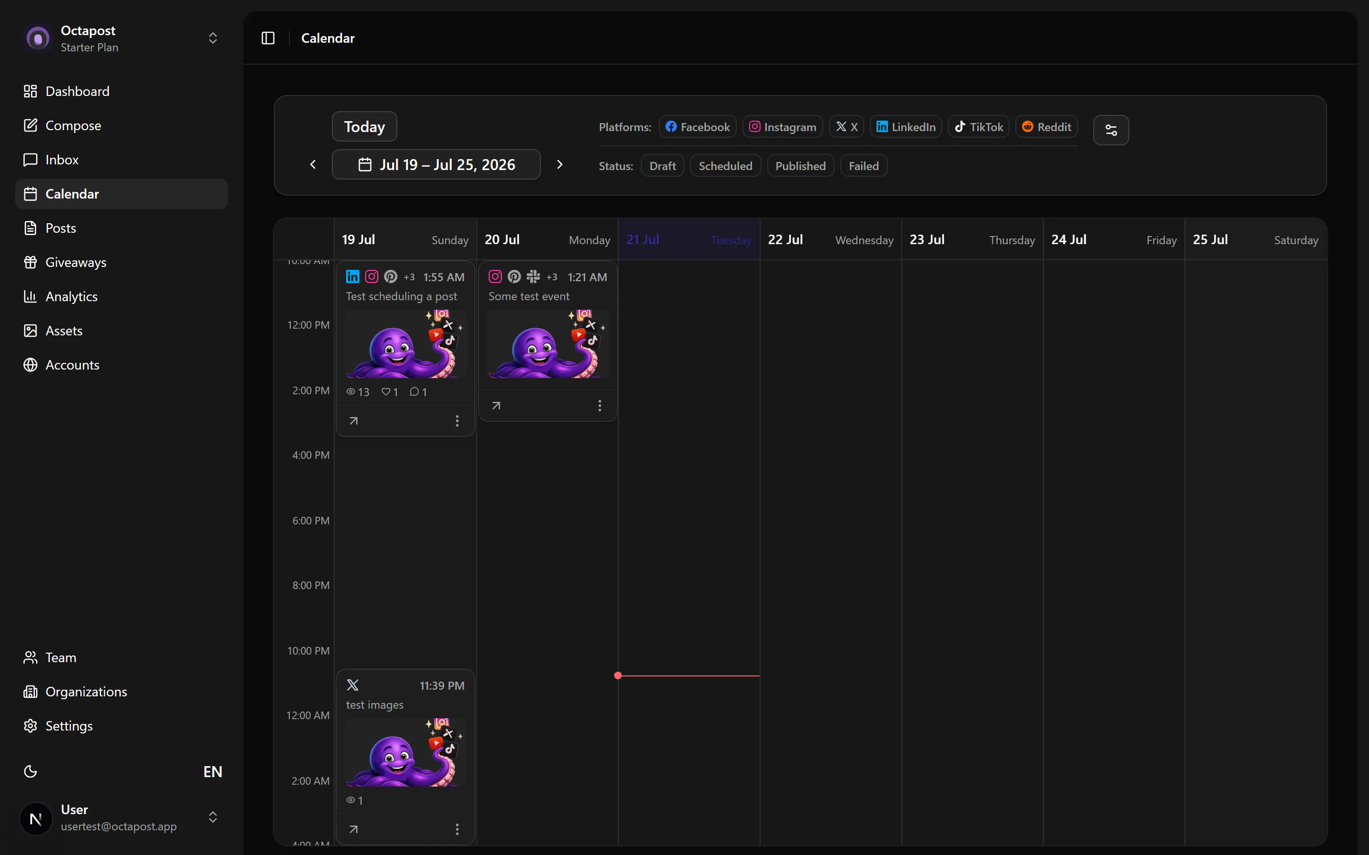
Task: Click Instagram icon on Some test event
Action: click(x=495, y=276)
